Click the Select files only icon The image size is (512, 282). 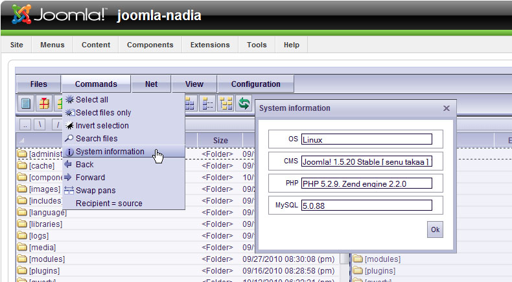coord(70,112)
